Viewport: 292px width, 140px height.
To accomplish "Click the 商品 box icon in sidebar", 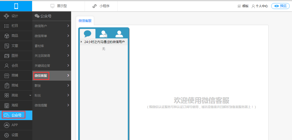I will coord(7,36).
